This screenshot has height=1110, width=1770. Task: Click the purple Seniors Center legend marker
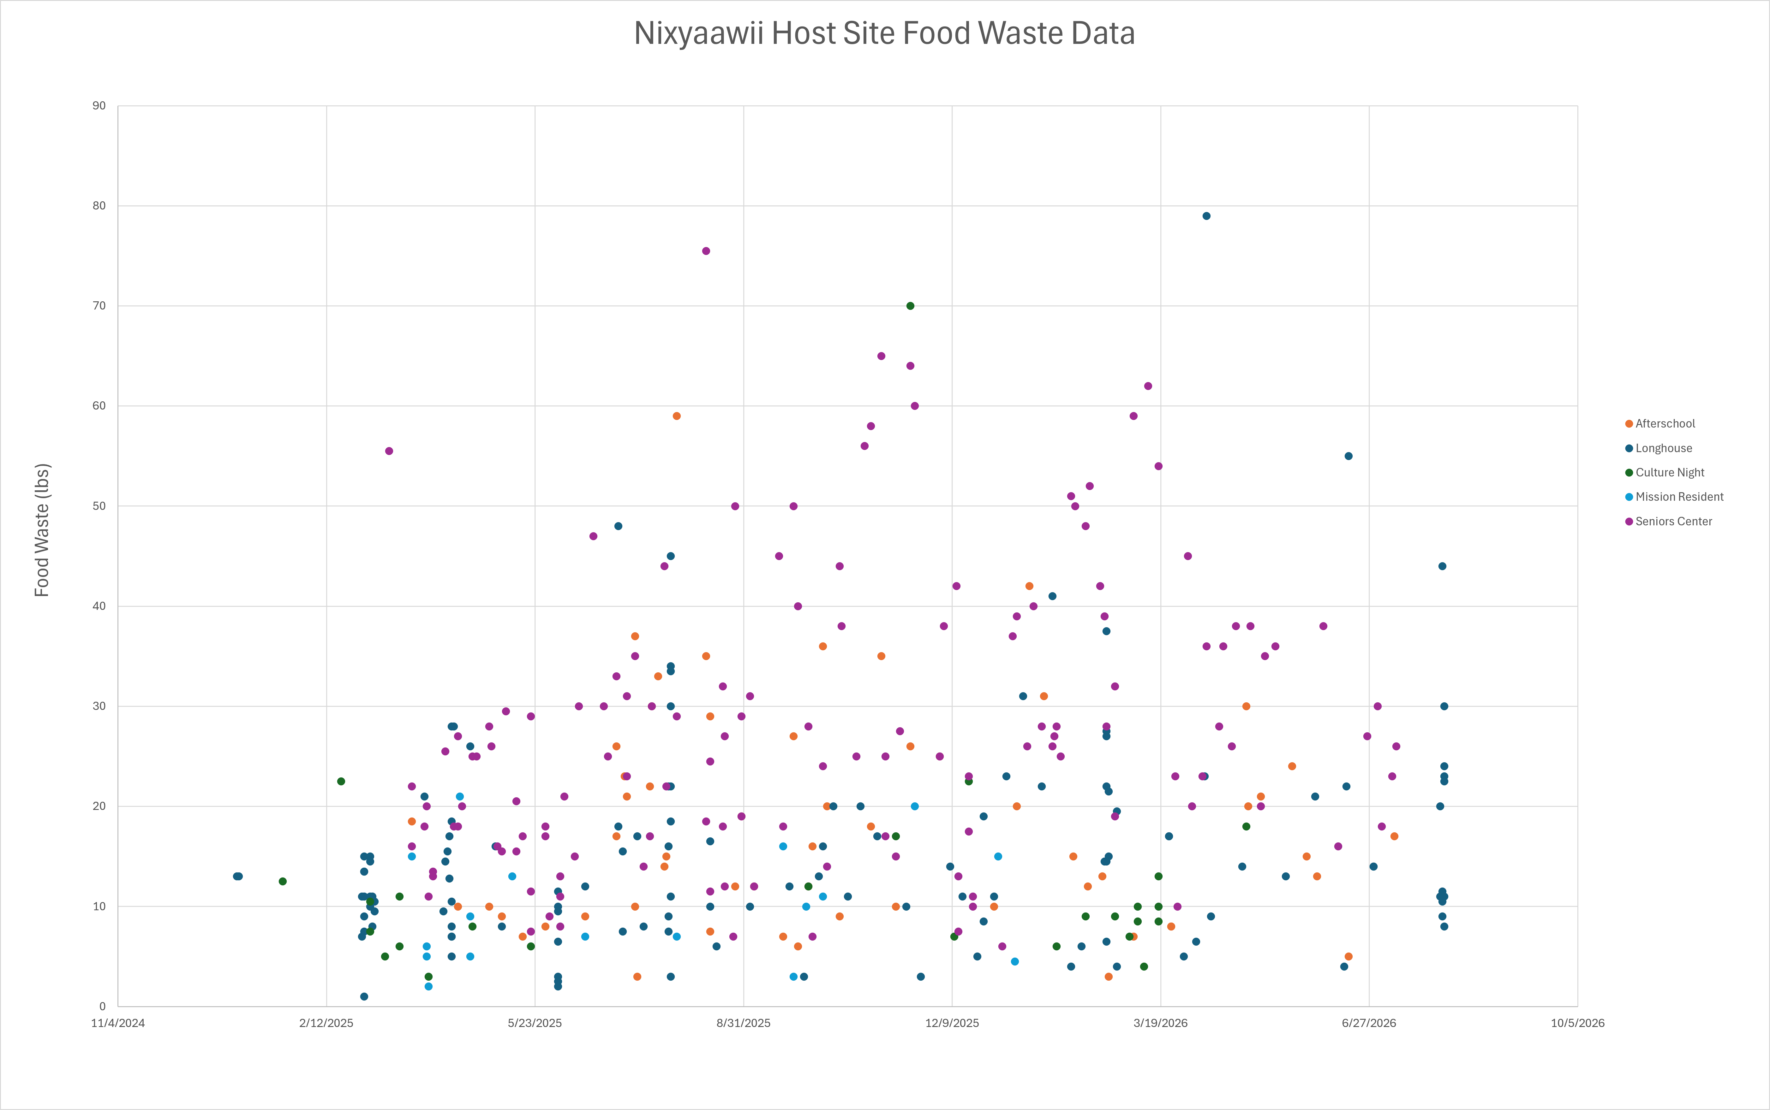pyautogui.click(x=1629, y=521)
